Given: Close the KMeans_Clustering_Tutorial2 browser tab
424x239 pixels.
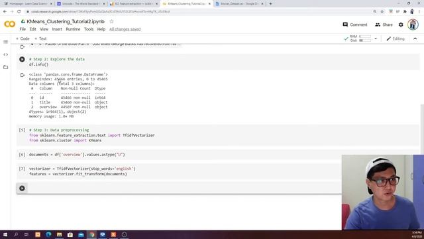Looking at the screenshot, I should 209,4.
